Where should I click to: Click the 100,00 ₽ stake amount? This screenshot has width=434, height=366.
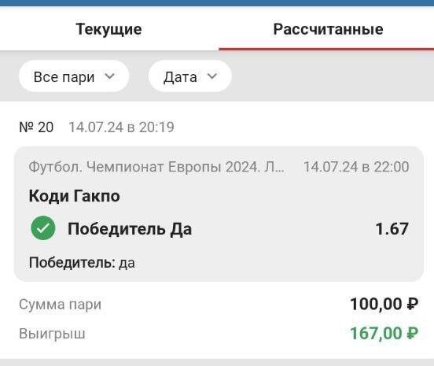[x=384, y=304]
